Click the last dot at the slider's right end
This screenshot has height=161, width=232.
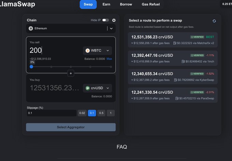point(111,67)
